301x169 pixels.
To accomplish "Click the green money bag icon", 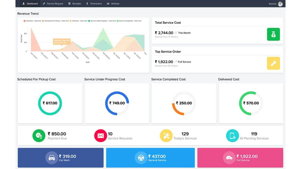I will tap(273, 34).
